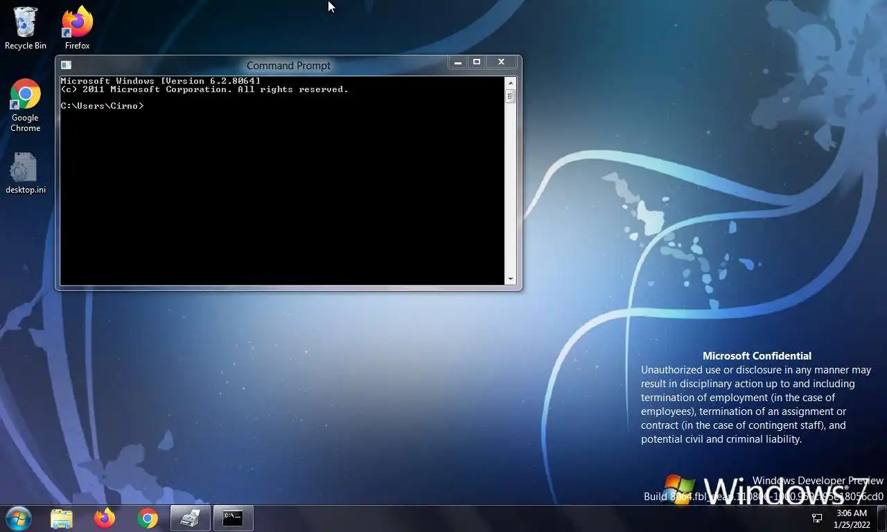887x532 pixels.
Task: Launch Chrome from the taskbar
Action: click(x=148, y=518)
